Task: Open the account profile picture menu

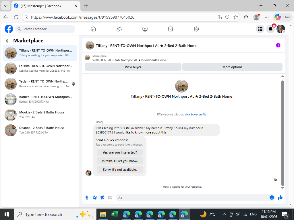Action: tap(281, 29)
